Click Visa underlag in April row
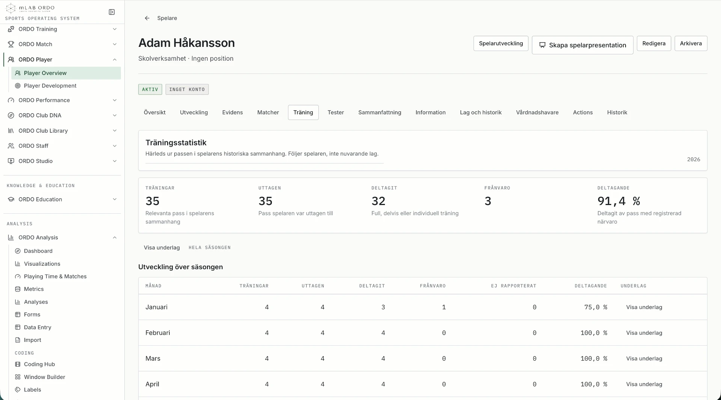Screen dimensions: 721x400 pos(644,384)
